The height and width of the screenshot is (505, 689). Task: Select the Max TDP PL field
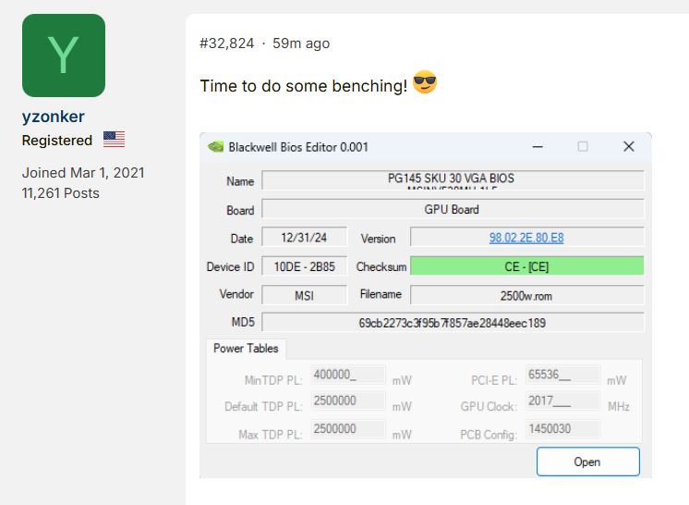click(347, 429)
